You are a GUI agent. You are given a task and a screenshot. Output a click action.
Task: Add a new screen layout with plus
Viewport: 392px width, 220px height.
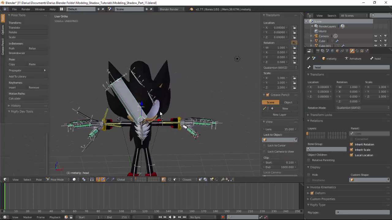click(98, 9)
